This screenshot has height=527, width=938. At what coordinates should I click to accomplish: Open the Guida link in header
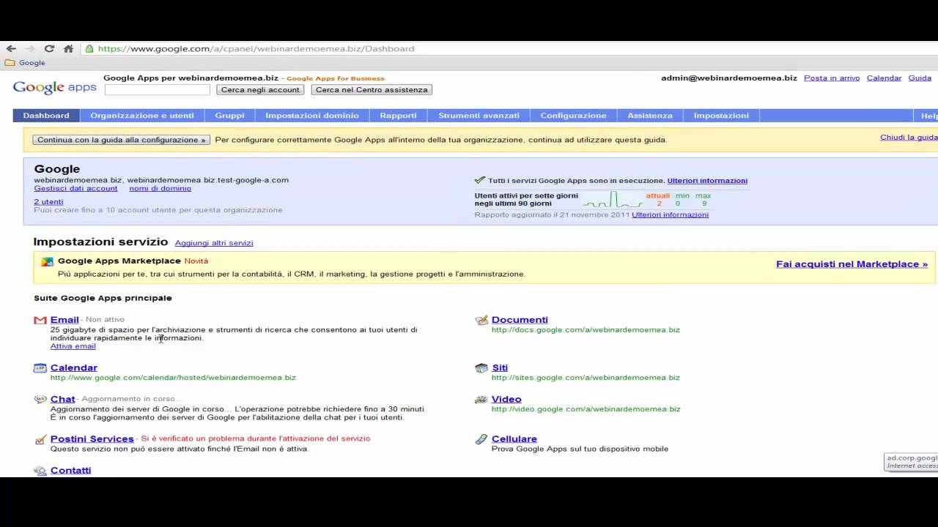[x=920, y=78]
